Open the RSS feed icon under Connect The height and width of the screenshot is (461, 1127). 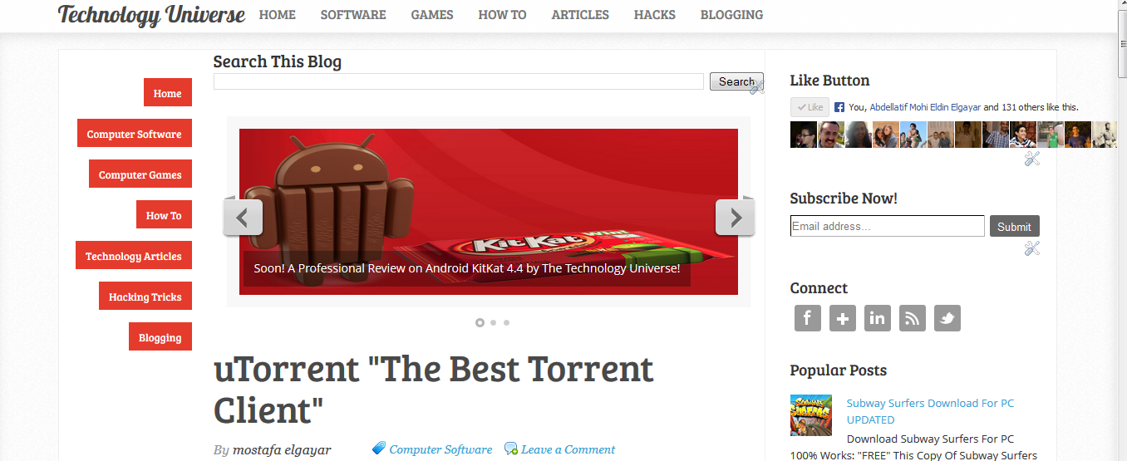click(x=913, y=318)
